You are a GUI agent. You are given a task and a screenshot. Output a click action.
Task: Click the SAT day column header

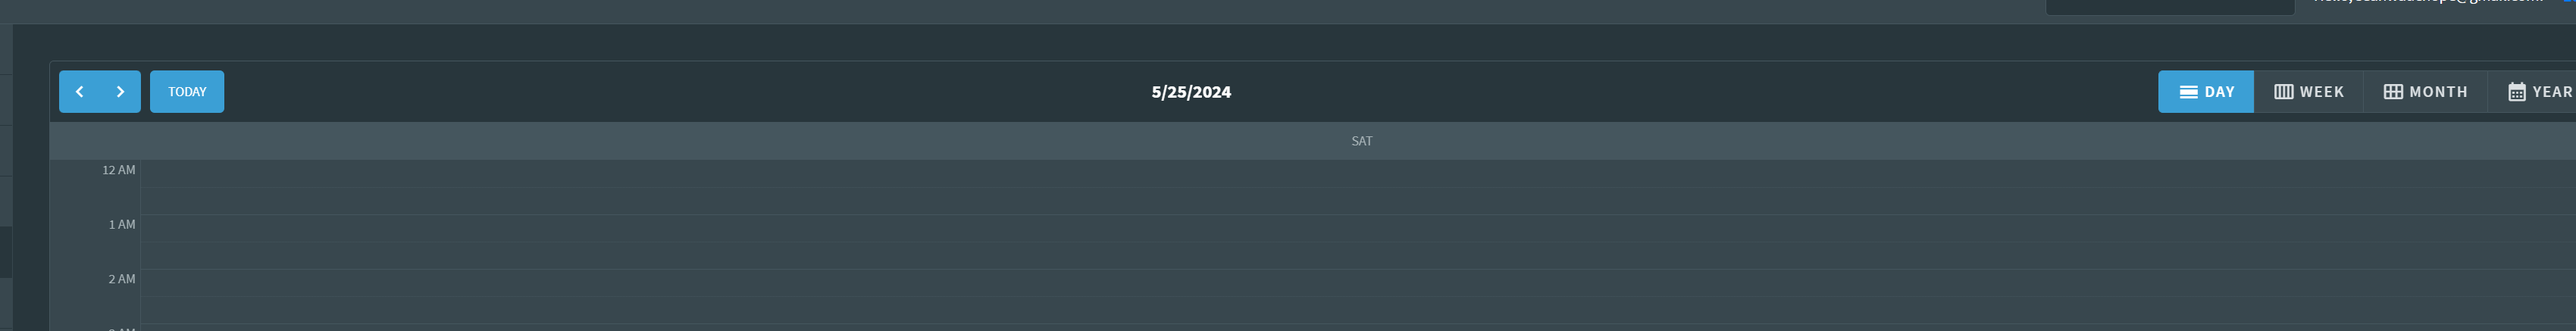click(x=1362, y=141)
